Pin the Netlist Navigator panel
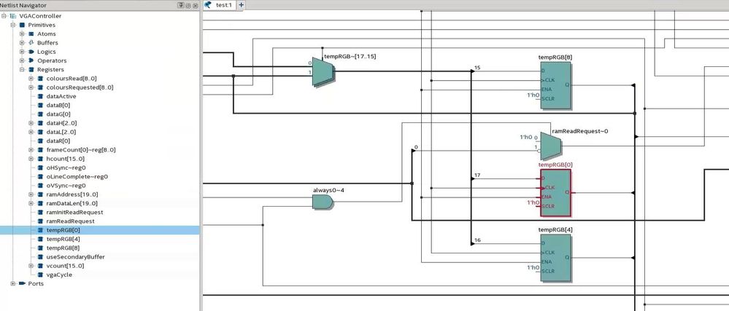This screenshot has height=311, width=729. [x=180, y=5]
